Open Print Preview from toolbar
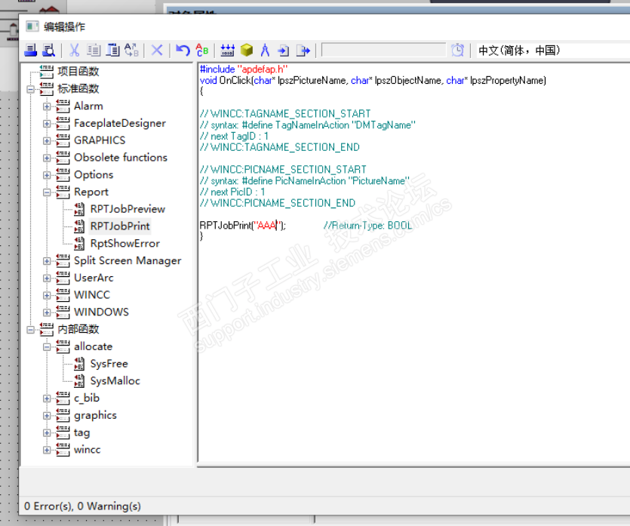 (48, 51)
